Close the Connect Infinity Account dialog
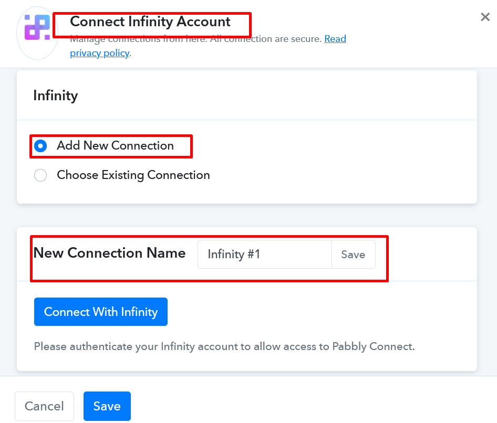This screenshot has width=497, height=423. (485, 17)
